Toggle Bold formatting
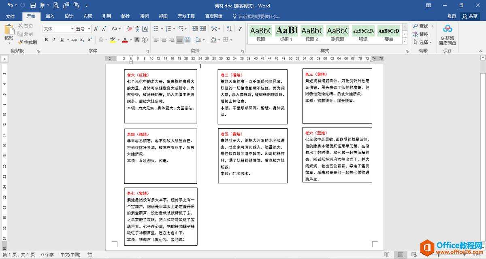Image resolution: width=486 pixels, height=259 pixels. point(46,40)
